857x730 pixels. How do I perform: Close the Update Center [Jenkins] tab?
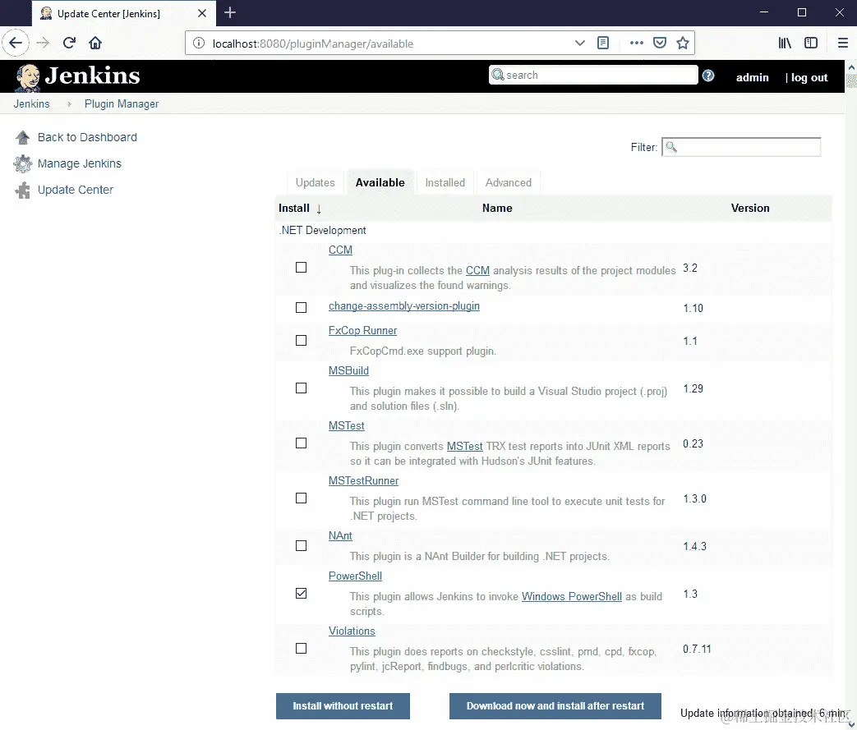[202, 13]
